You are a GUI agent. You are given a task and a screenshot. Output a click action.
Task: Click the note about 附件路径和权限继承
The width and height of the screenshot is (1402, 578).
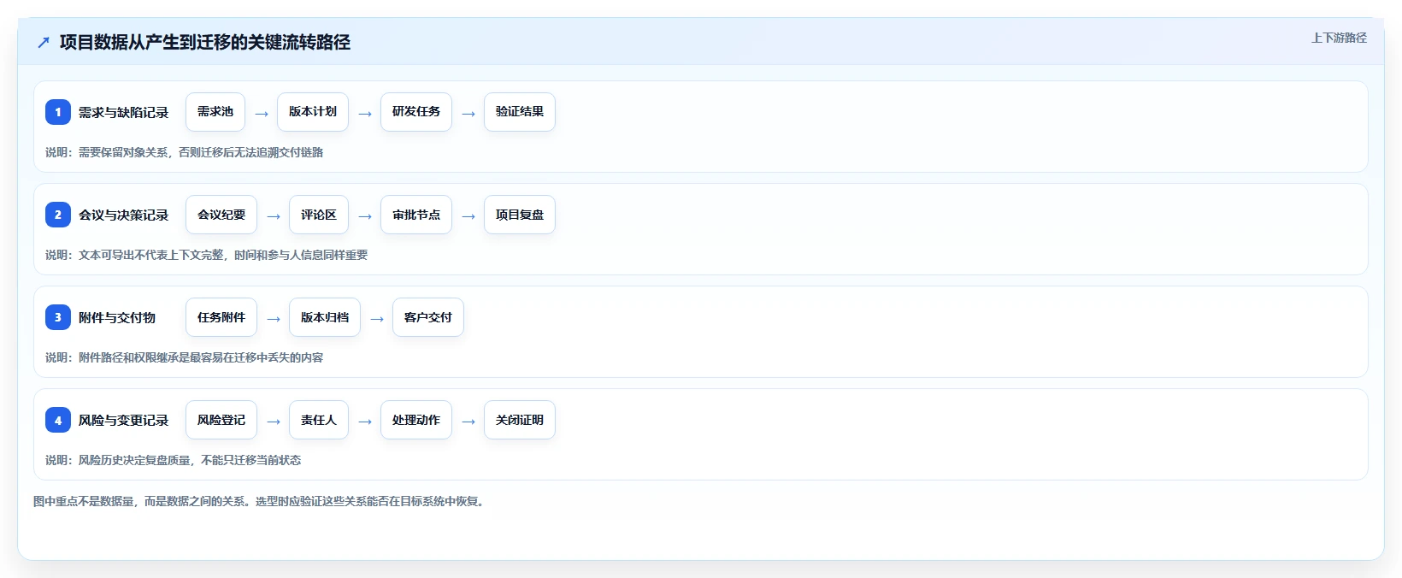coord(185,357)
